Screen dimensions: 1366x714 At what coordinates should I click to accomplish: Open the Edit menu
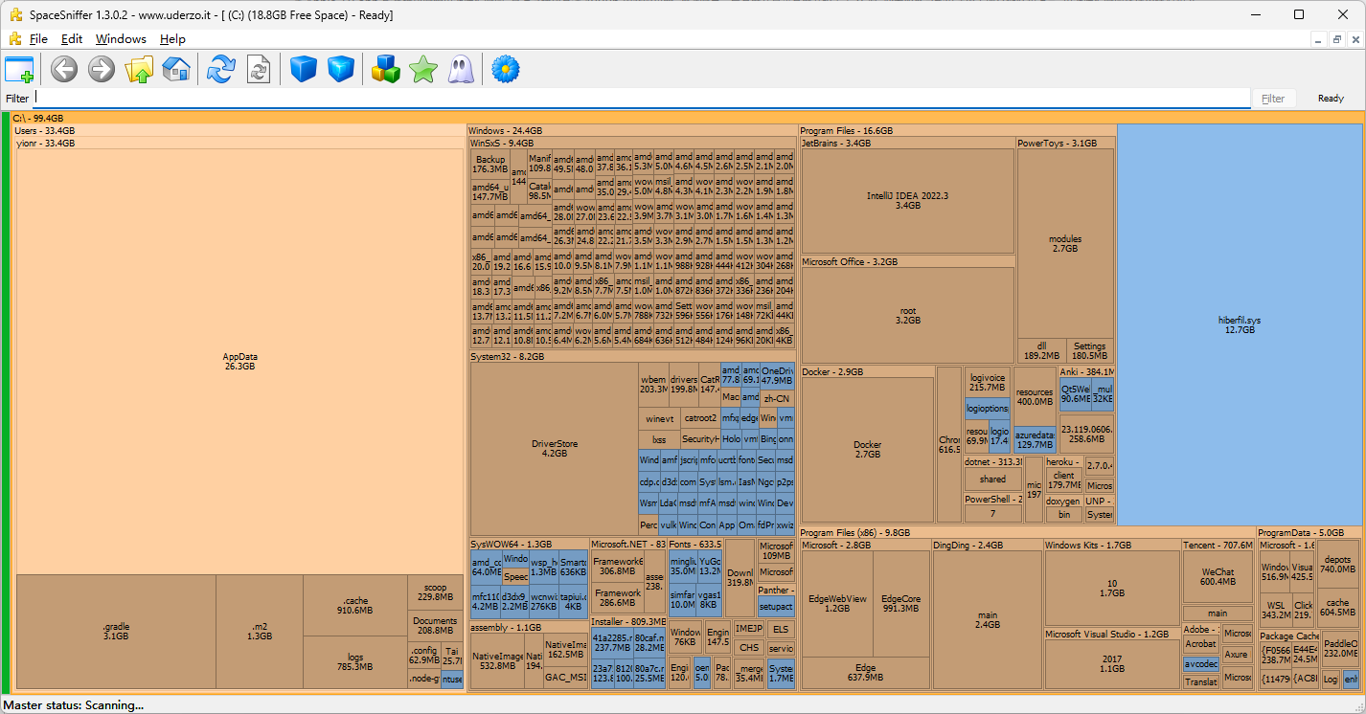tap(72, 39)
